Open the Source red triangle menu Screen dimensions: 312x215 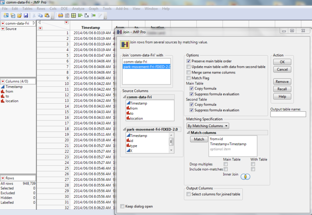[3, 29]
